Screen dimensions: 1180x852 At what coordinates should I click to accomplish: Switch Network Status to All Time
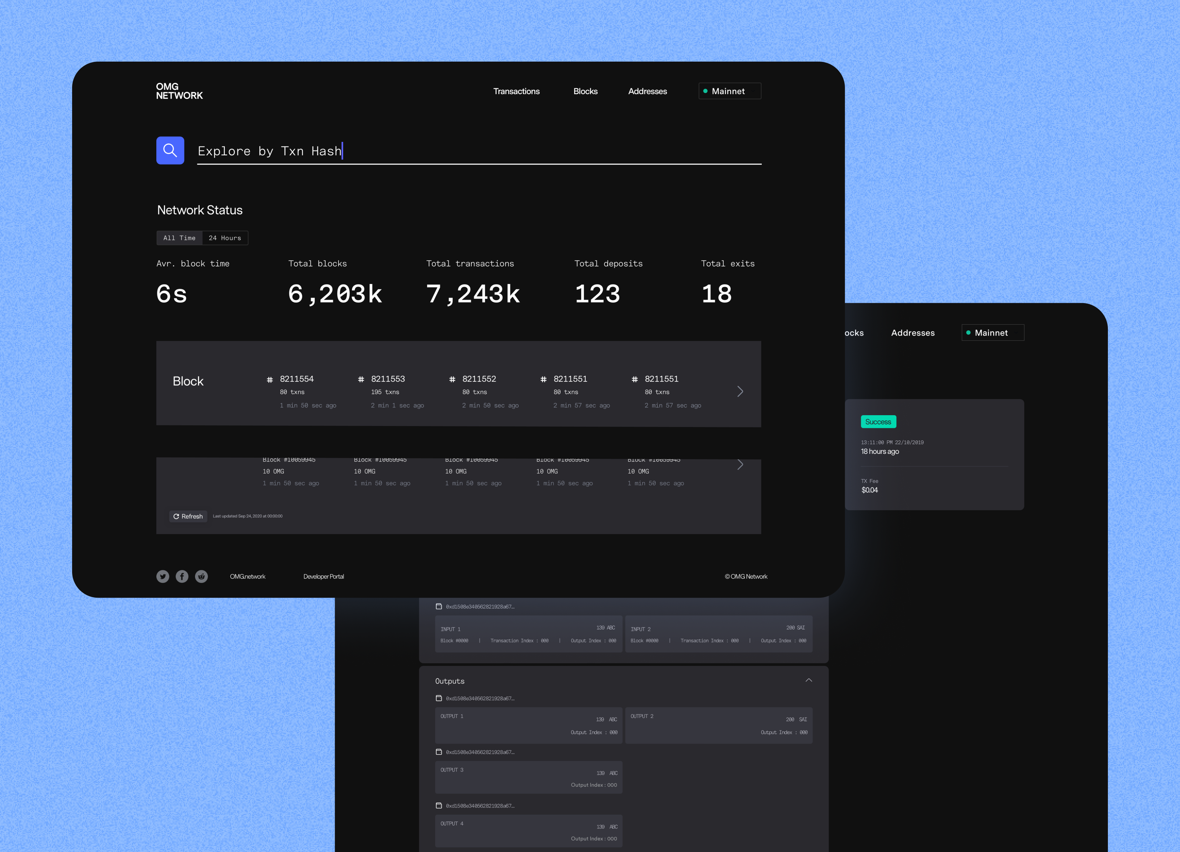coord(180,238)
